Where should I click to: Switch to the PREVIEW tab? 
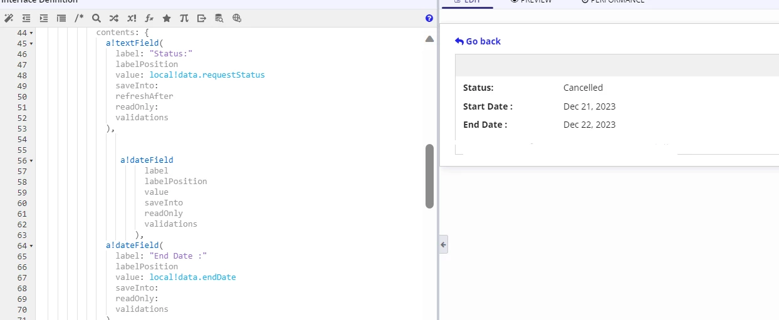(531, 2)
